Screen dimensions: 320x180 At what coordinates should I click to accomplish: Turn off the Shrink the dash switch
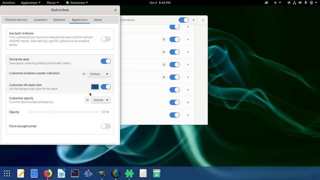(x=105, y=61)
